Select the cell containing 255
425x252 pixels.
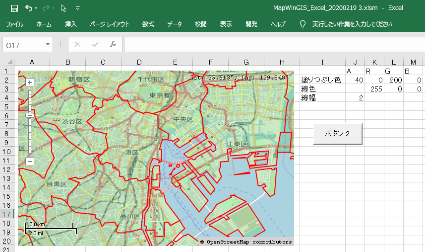pos(374,89)
